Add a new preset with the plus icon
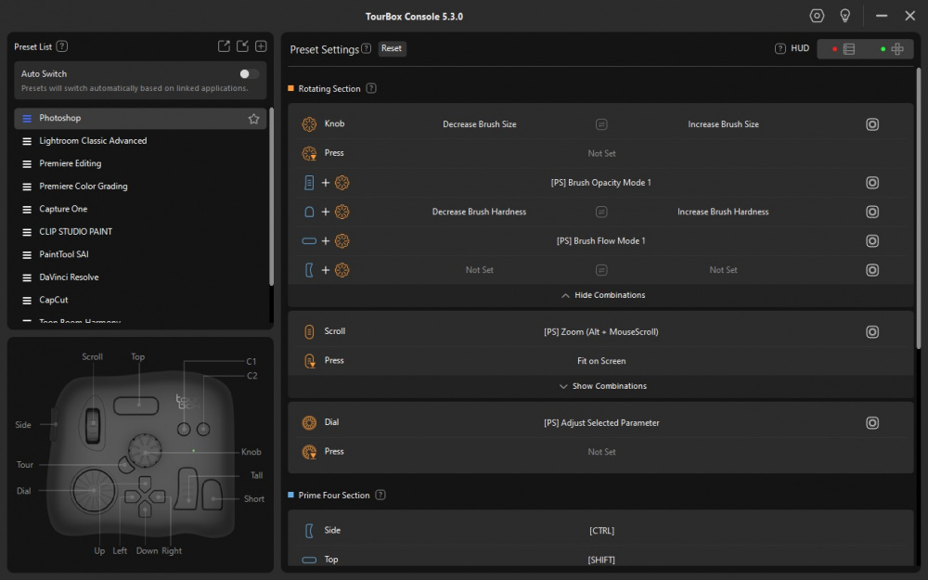928x580 pixels. point(261,46)
